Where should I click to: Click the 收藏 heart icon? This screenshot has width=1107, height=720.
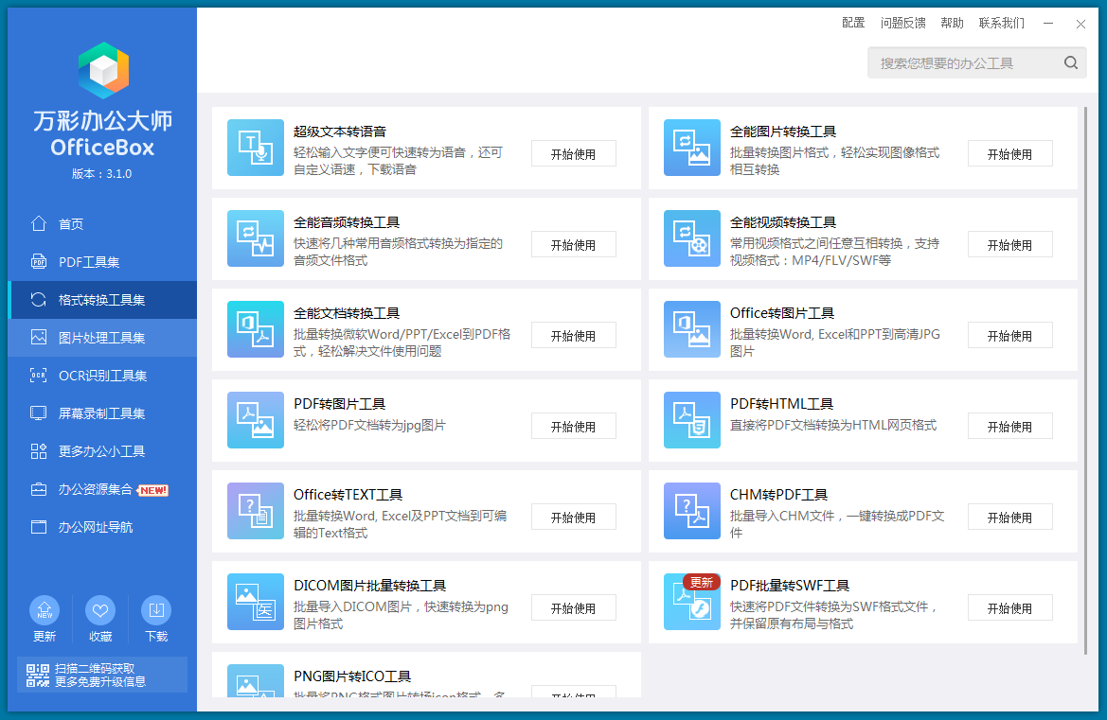(100, 611)
